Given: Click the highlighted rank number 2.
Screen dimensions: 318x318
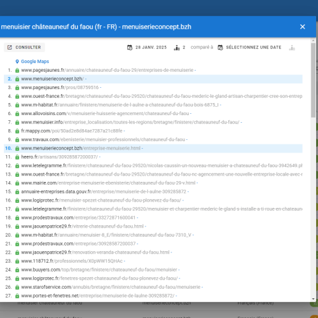Looking at the screenshot, I should coord(10,79).
